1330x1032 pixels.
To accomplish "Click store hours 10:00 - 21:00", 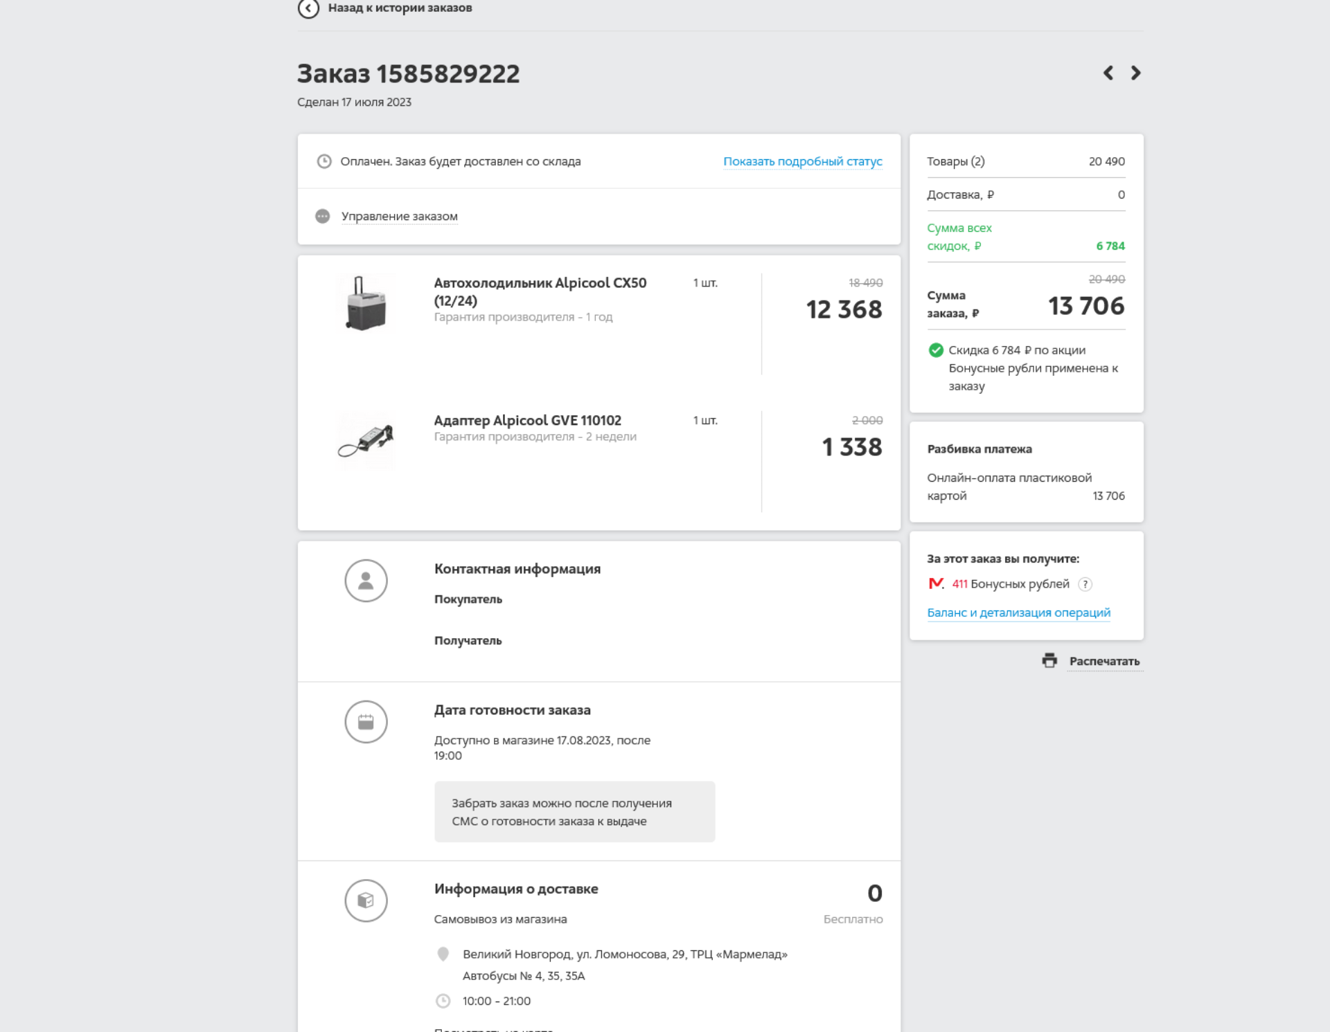I will point(497,1001).
